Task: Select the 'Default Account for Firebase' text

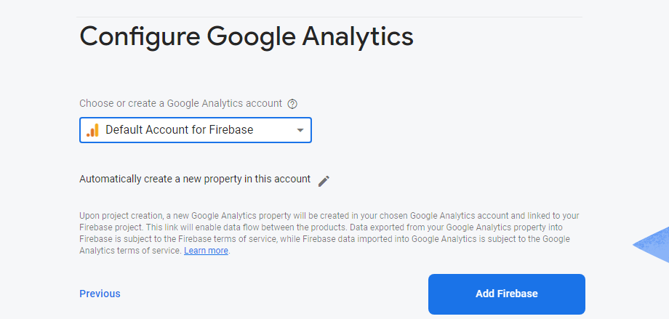Action: 179,131
